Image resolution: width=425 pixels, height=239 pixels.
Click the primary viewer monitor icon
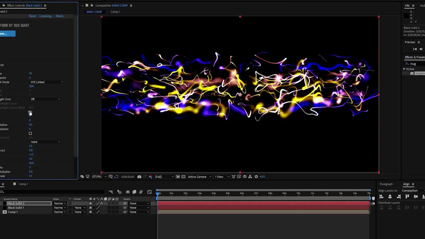pos(88,177)
